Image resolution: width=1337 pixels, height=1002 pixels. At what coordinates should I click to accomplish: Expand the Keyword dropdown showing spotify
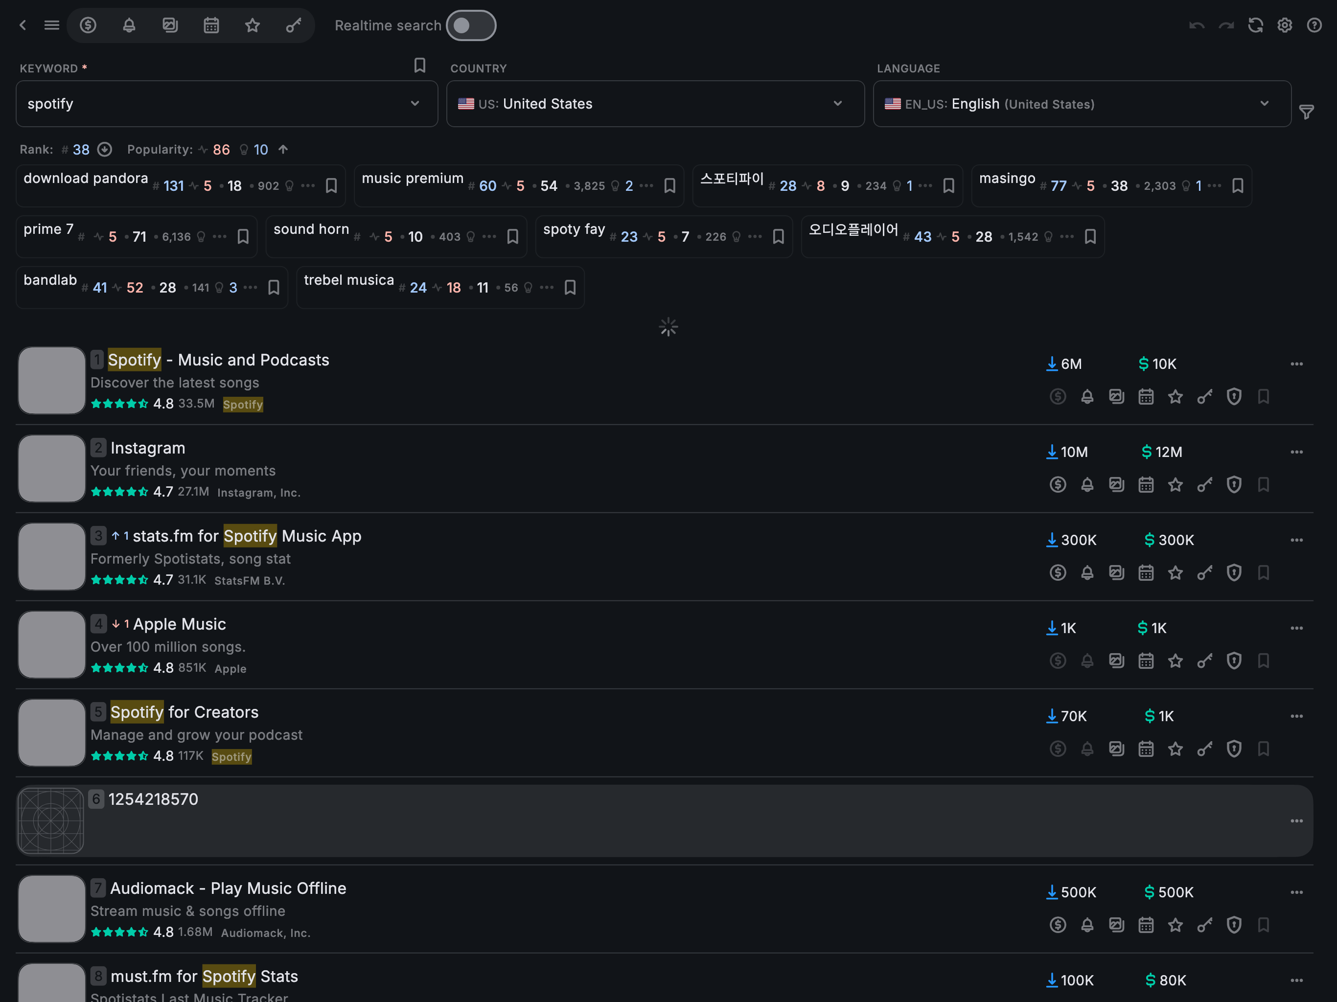coord(415,103)
